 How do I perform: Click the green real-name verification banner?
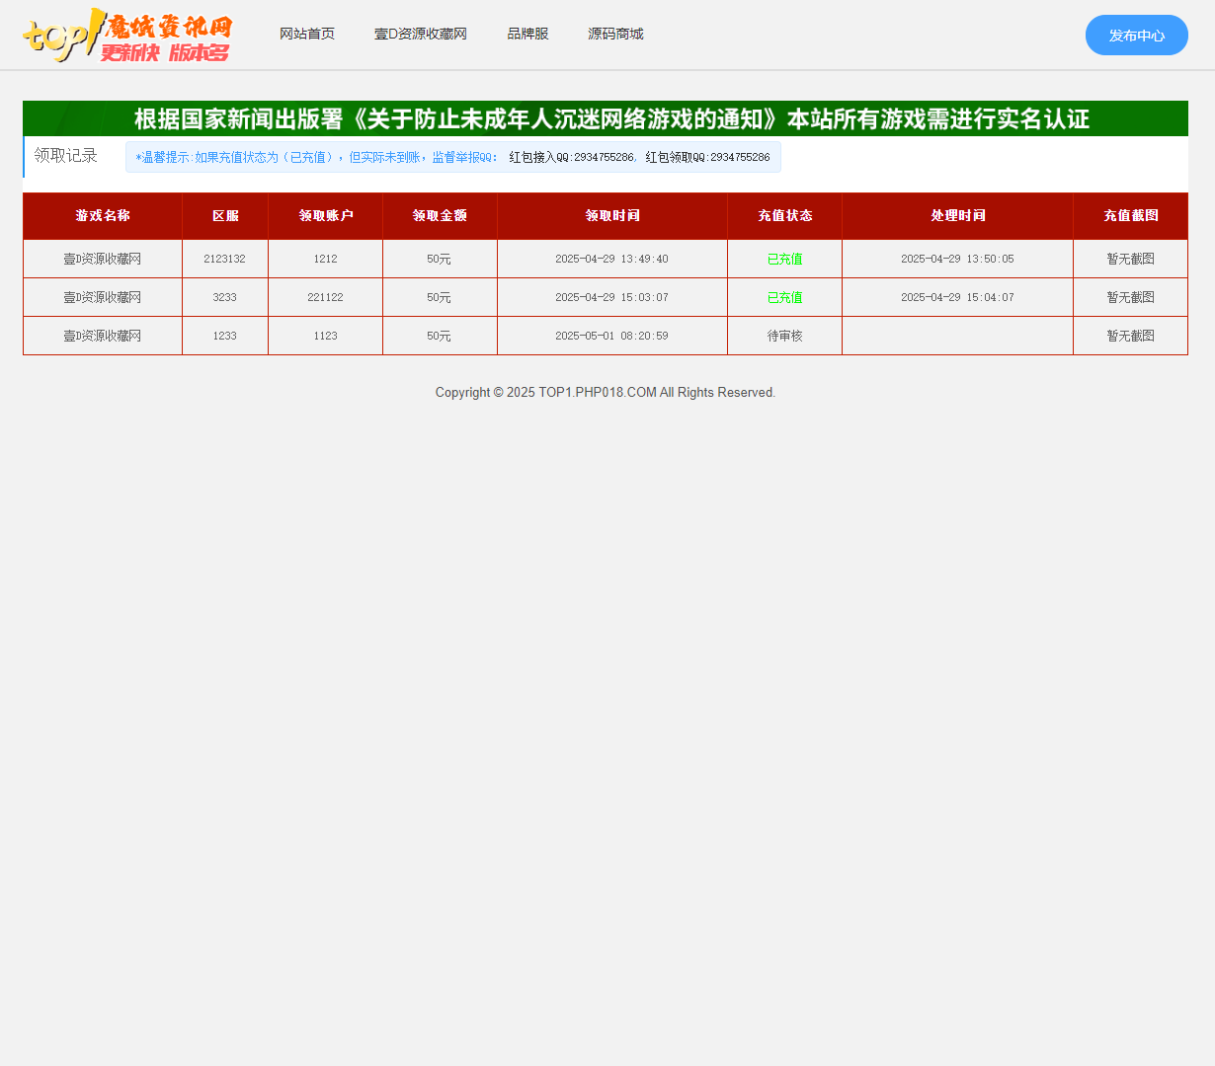click(606, 118)
